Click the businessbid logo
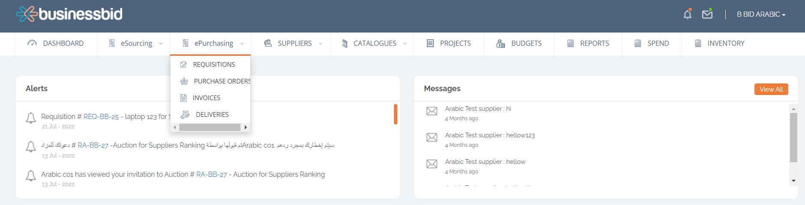This screenshot has height=205, width=805. point(69,14)
